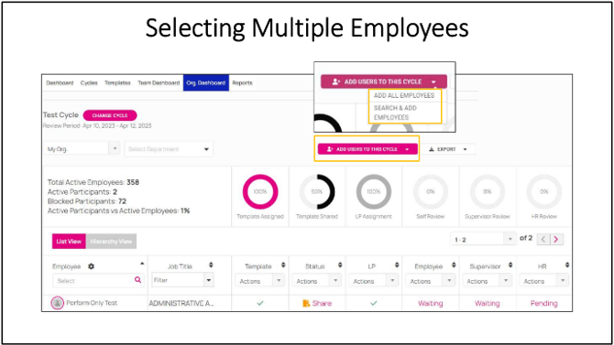Viewport: 614px width, 345px height.
Task: Sort the HR column using arrows
Action: click(567, 265)
